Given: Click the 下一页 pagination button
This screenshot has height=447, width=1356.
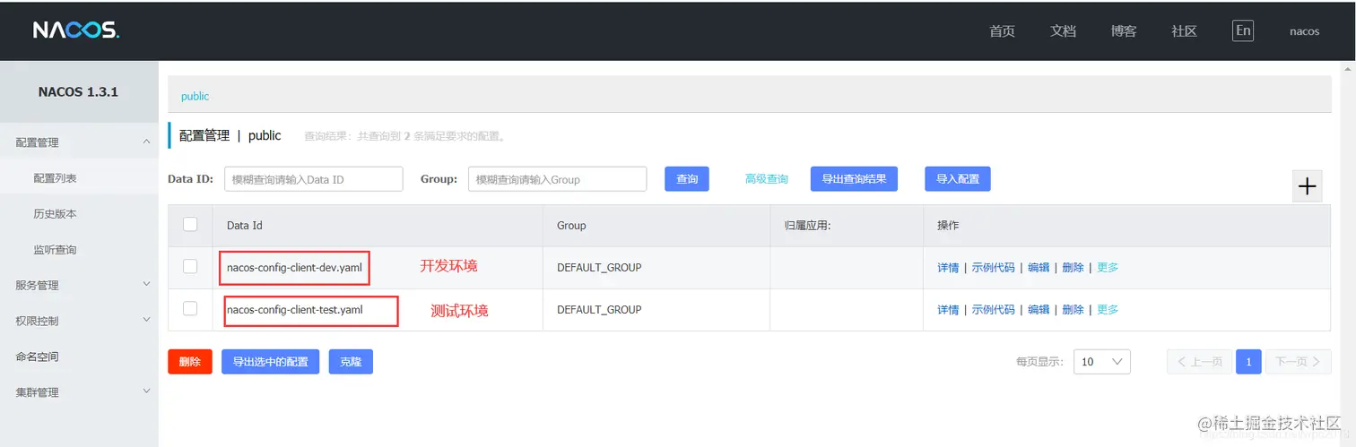Looking at the screenshot, I should click(x=1298, y=362).
